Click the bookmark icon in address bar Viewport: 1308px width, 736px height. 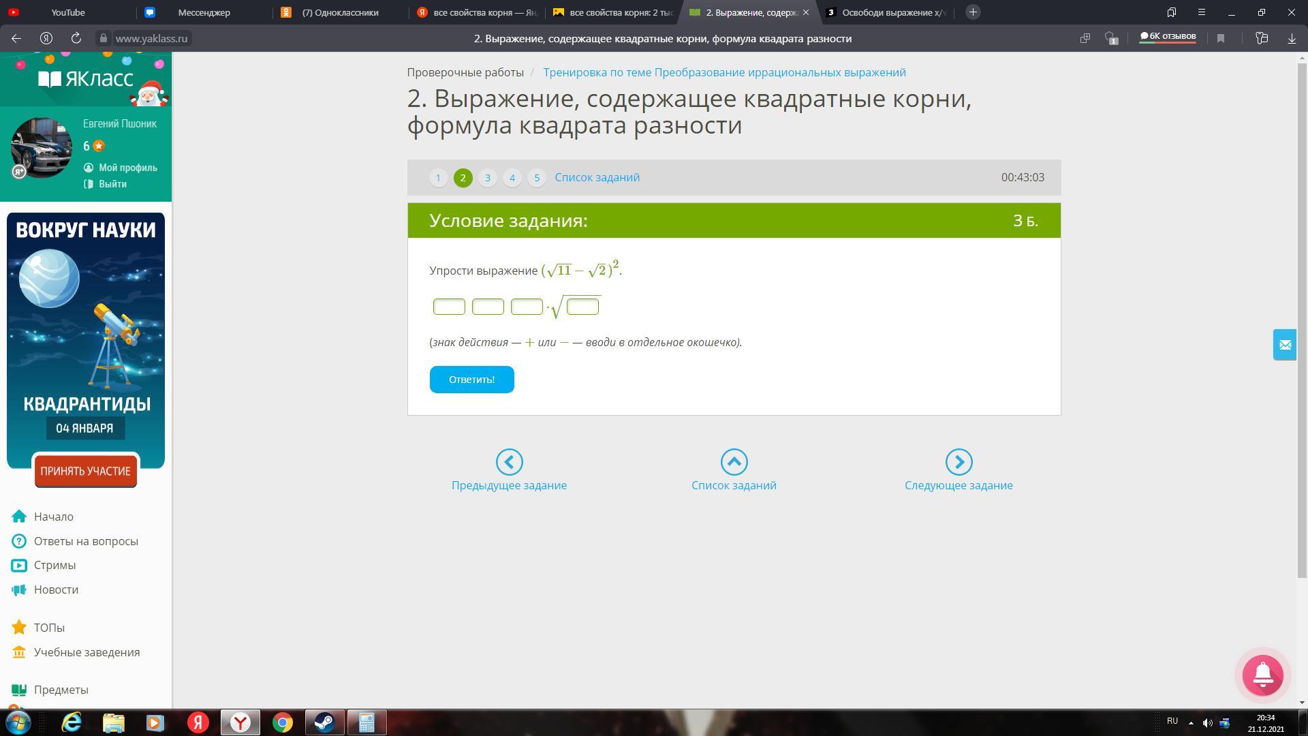point(1221,39)
